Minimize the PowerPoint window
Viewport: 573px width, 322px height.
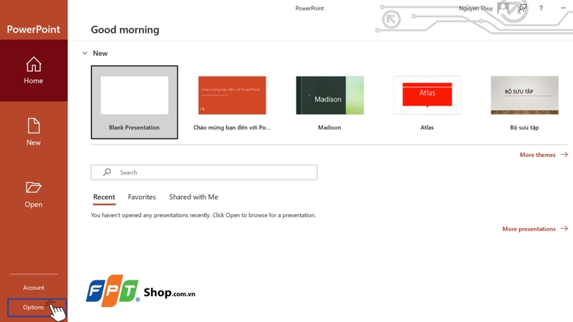(x=563, y=8)
